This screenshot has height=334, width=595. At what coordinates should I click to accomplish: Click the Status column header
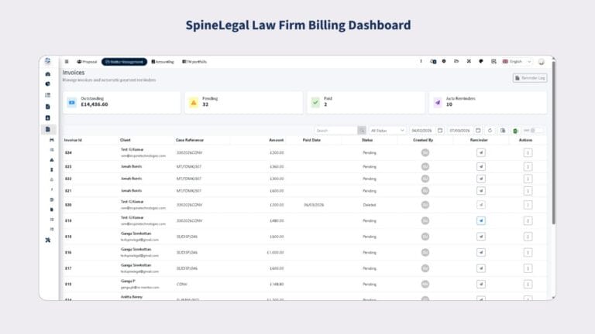(367, 140)
